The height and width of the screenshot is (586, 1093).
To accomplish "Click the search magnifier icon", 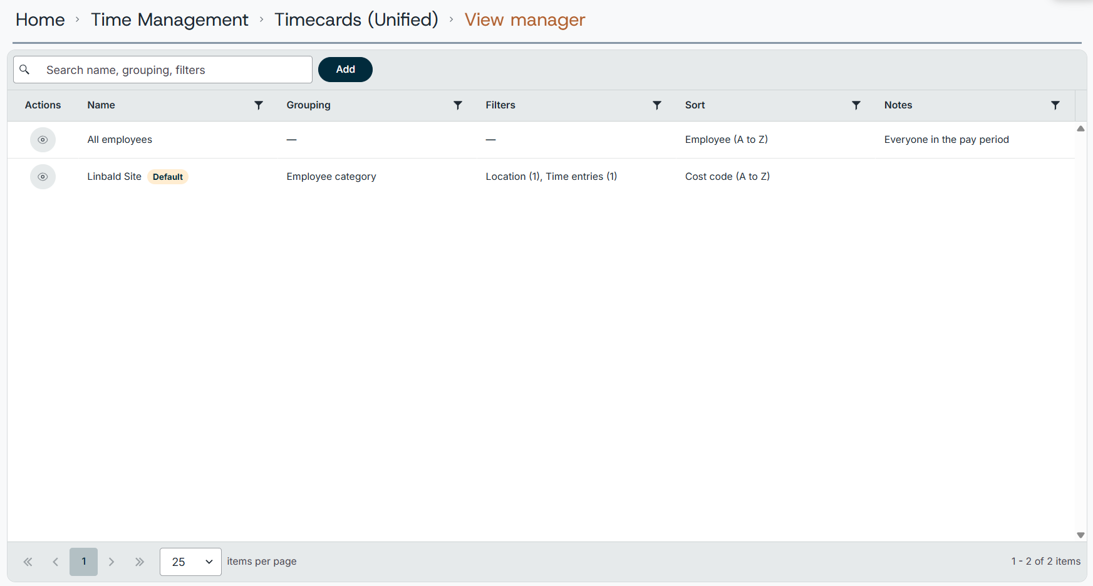I will click(x=24, y=70).
